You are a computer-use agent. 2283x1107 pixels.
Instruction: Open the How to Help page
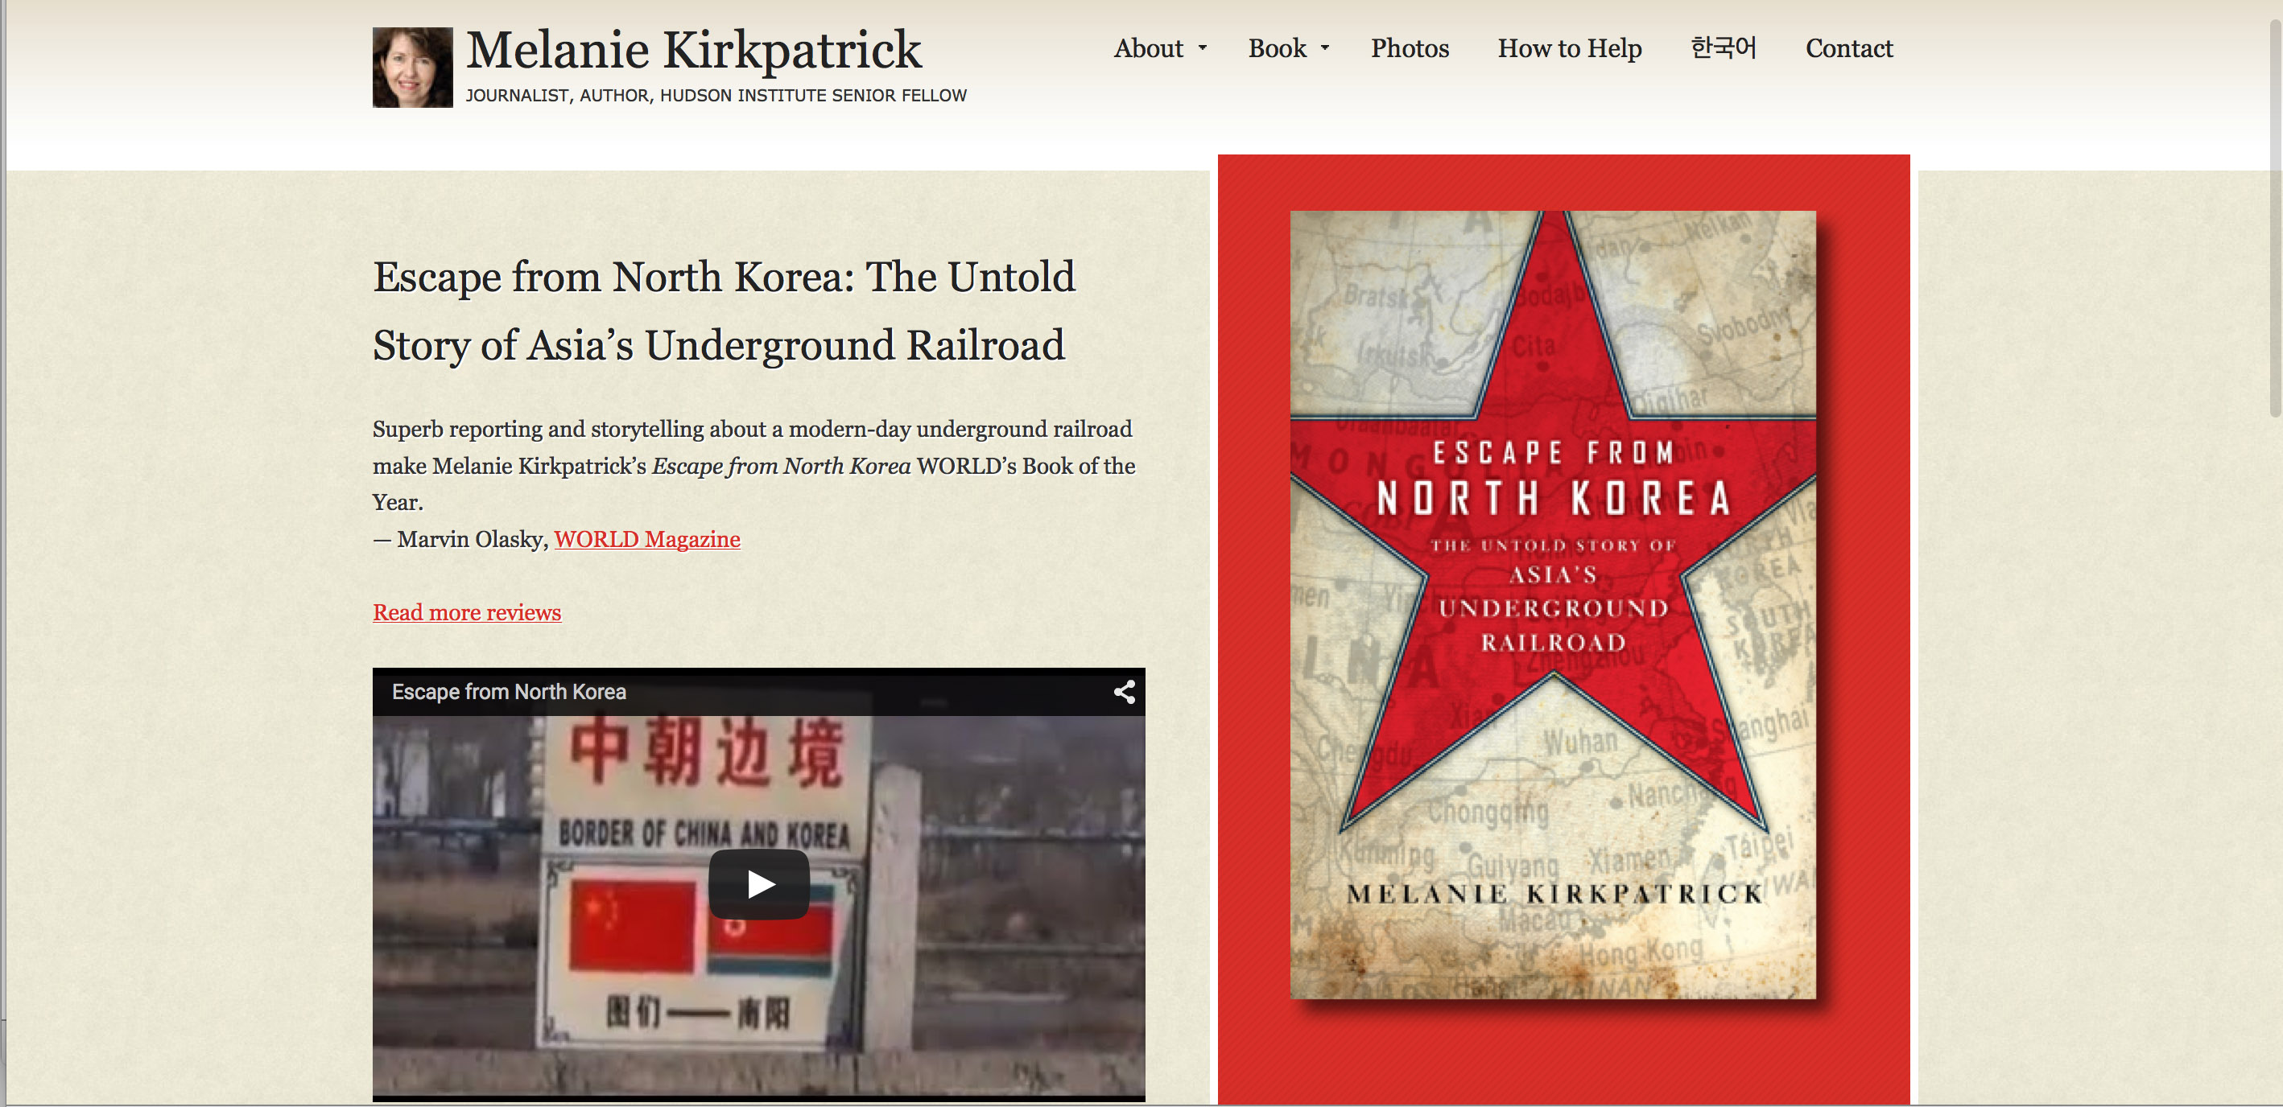pos(1569,49)
